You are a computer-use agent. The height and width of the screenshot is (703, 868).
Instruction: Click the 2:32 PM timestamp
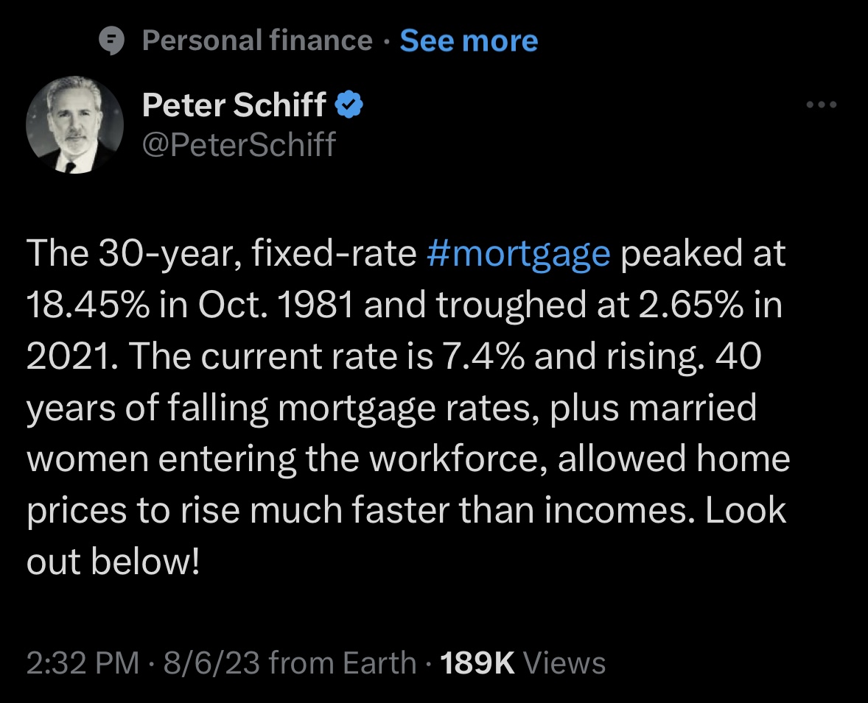(83, 663)
